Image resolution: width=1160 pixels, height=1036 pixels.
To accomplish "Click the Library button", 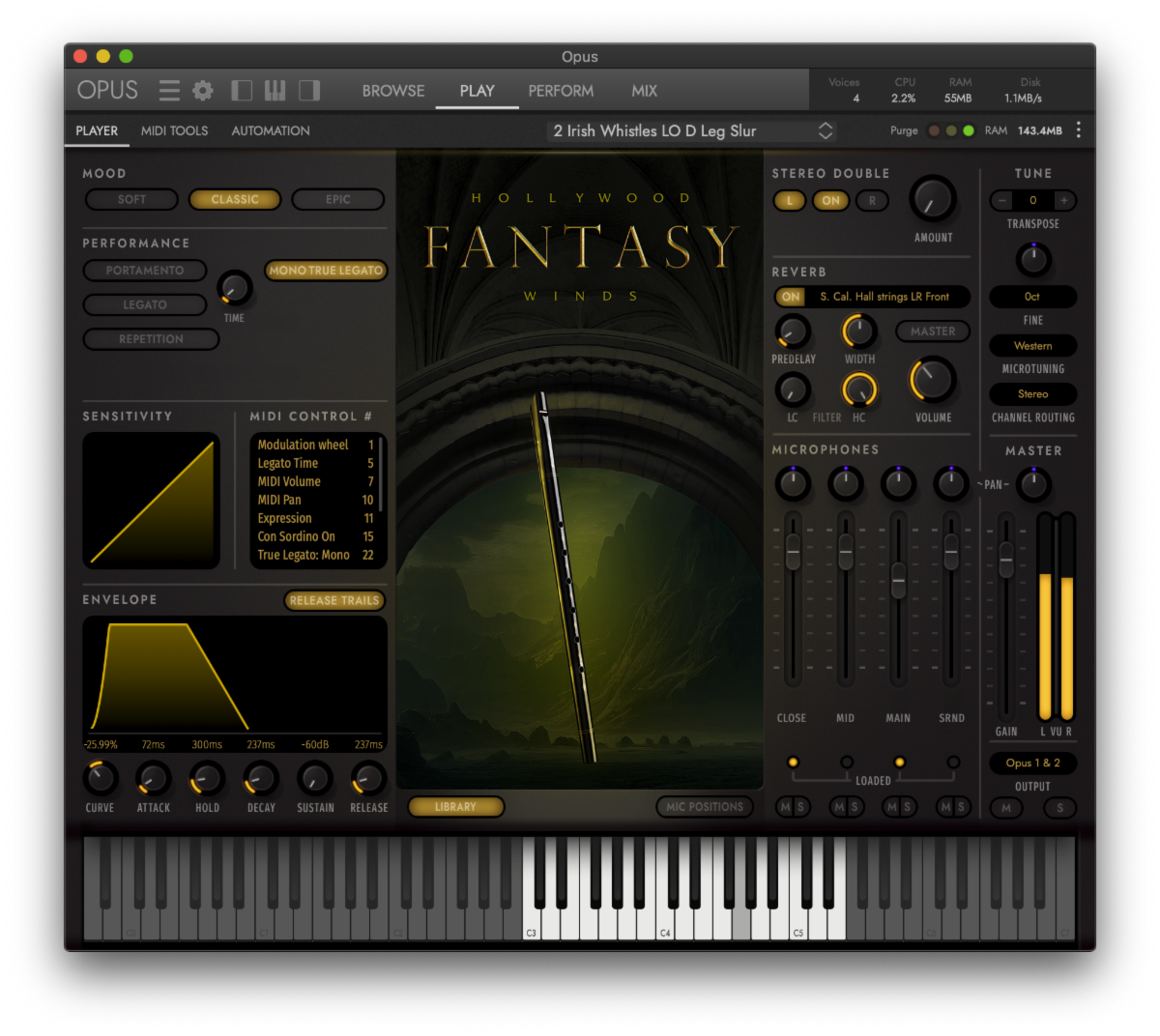I will click(x=455, y=807).
